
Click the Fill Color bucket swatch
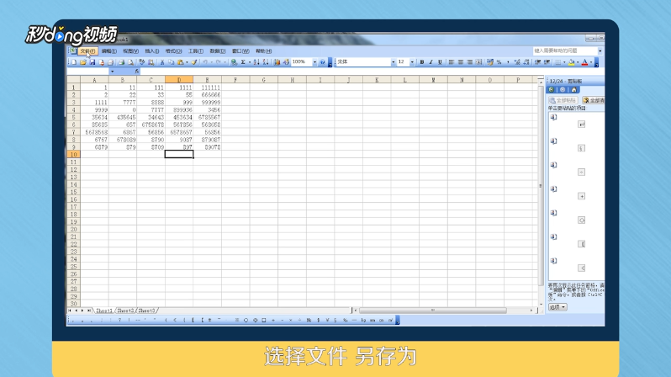(x=571, y=62)
